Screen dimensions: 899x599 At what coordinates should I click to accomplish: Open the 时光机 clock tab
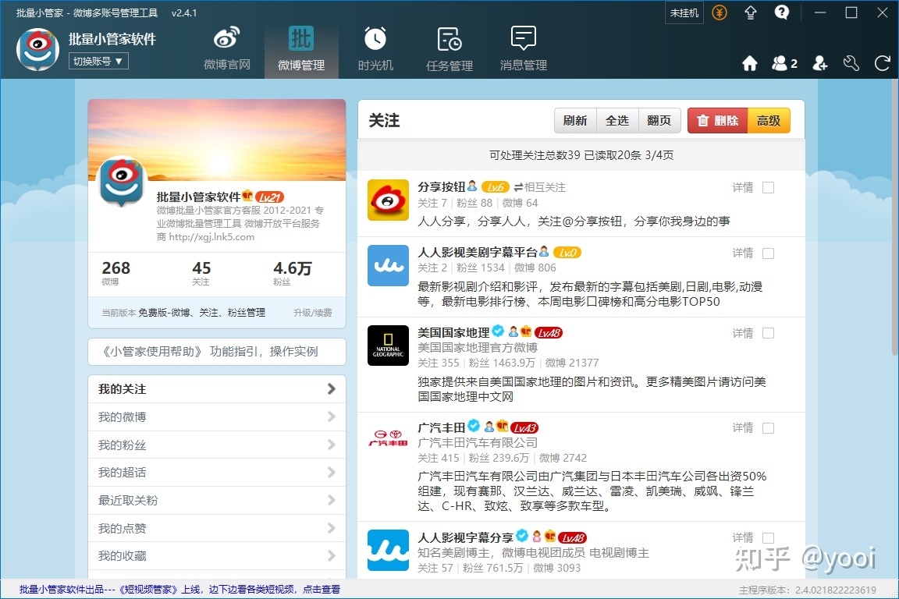(375, 50)
